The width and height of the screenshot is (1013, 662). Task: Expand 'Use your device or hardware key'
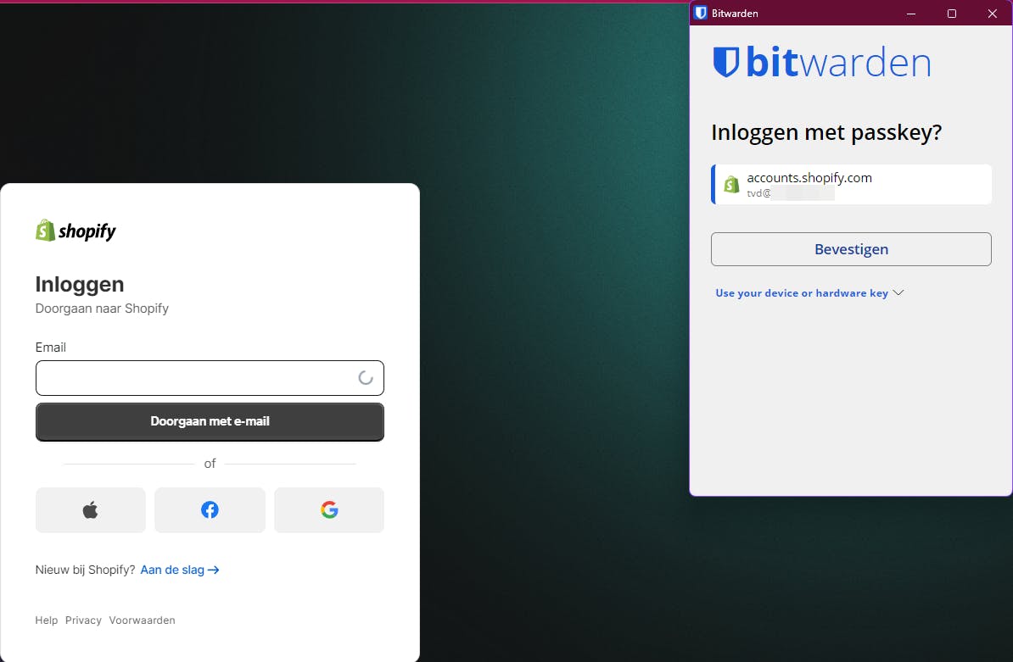tap(803, 292)
